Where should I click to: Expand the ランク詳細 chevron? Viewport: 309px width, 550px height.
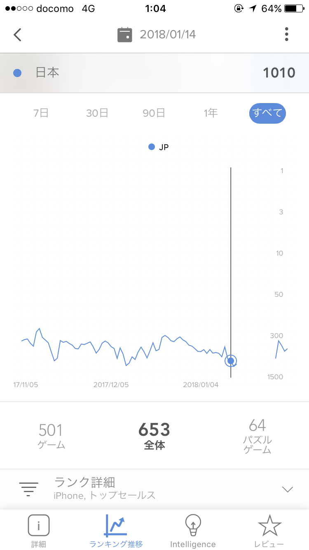[287, 489]
